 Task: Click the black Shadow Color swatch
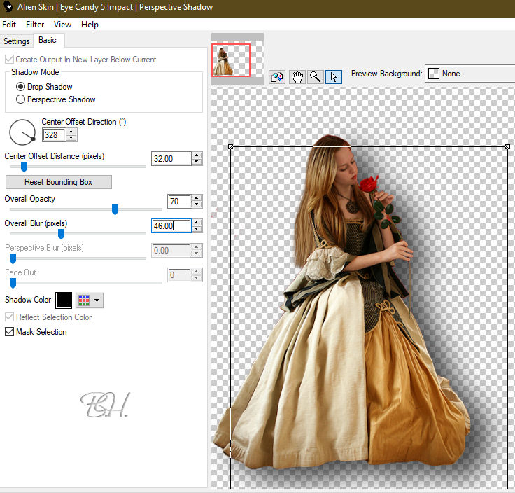tap(64, 300)
